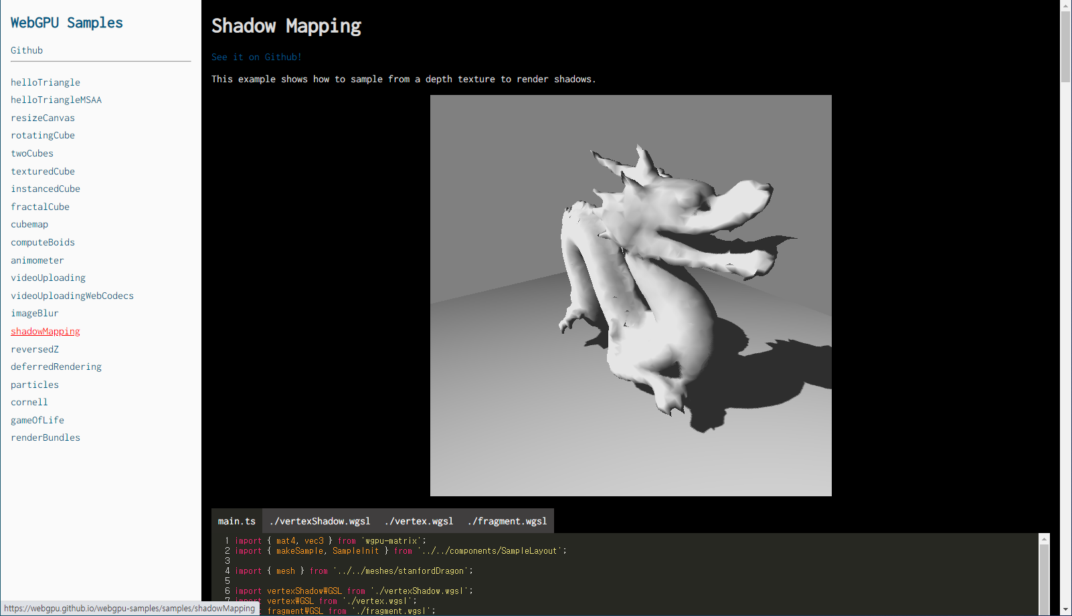
Task: Open the helloTriangle sample
Action: 46,82
